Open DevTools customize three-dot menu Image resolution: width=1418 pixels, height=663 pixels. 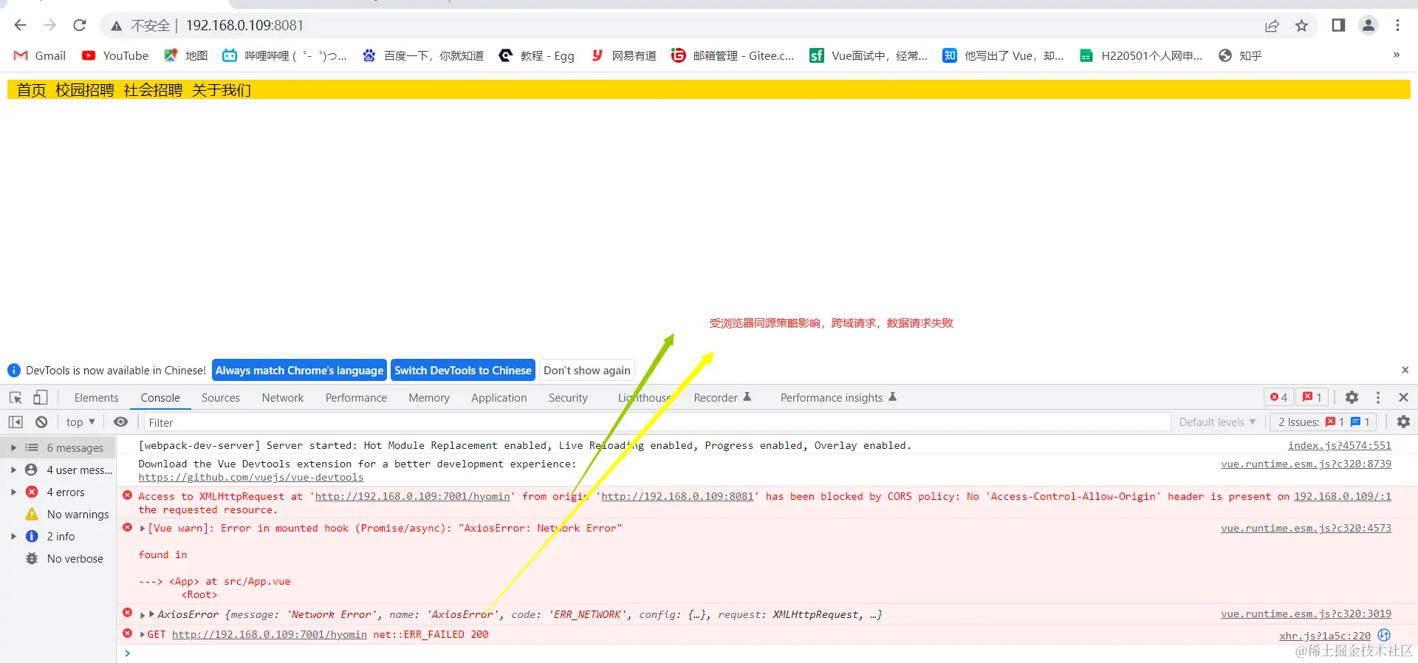coord(1378,397)
